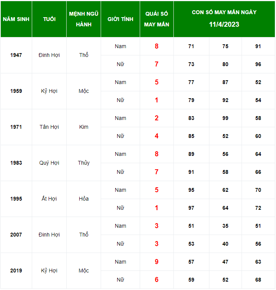Image resolution: width=276 pixels, height=290 pixels.
Task: Click red lucky number 9 in 2019 row
Action: pyautogui.click(x=157, y=262)
